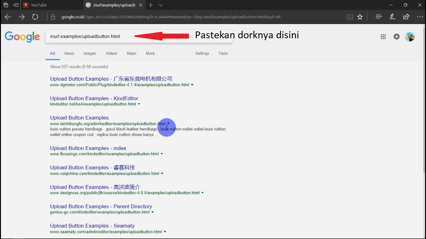Image resolution: width=426 pixels, height=239 pixels.
Task: Open the Google account profile picture
Action: pos(410,36)
